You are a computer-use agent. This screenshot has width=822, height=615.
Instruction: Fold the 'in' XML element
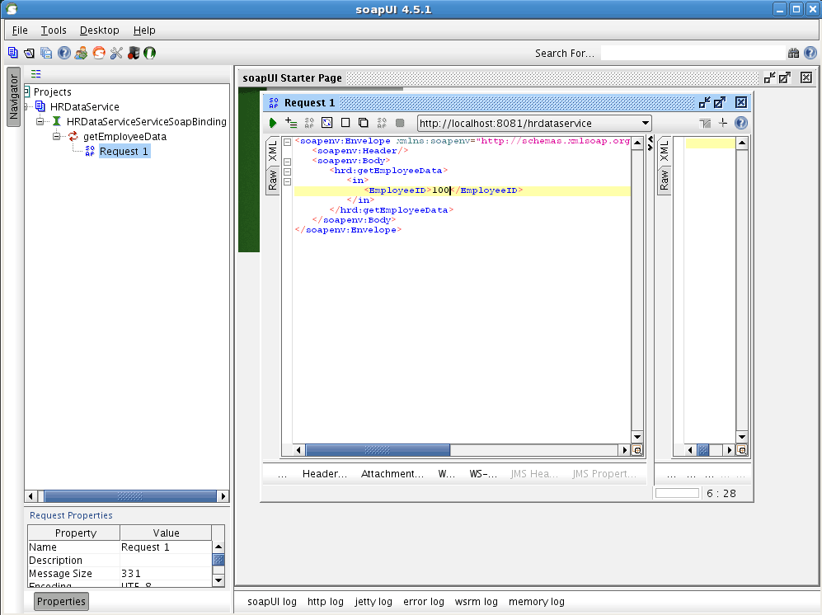(x=287, y=181)
